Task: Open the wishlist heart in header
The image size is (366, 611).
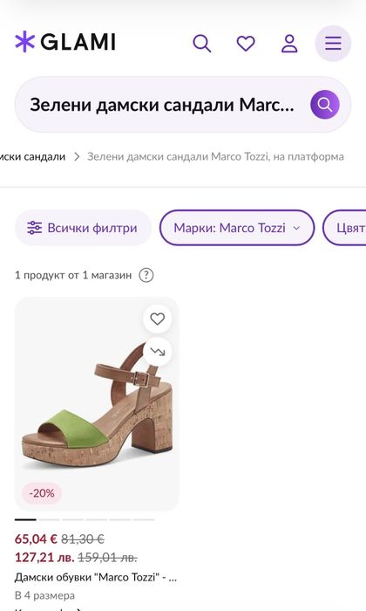Action: pos(246,44)
